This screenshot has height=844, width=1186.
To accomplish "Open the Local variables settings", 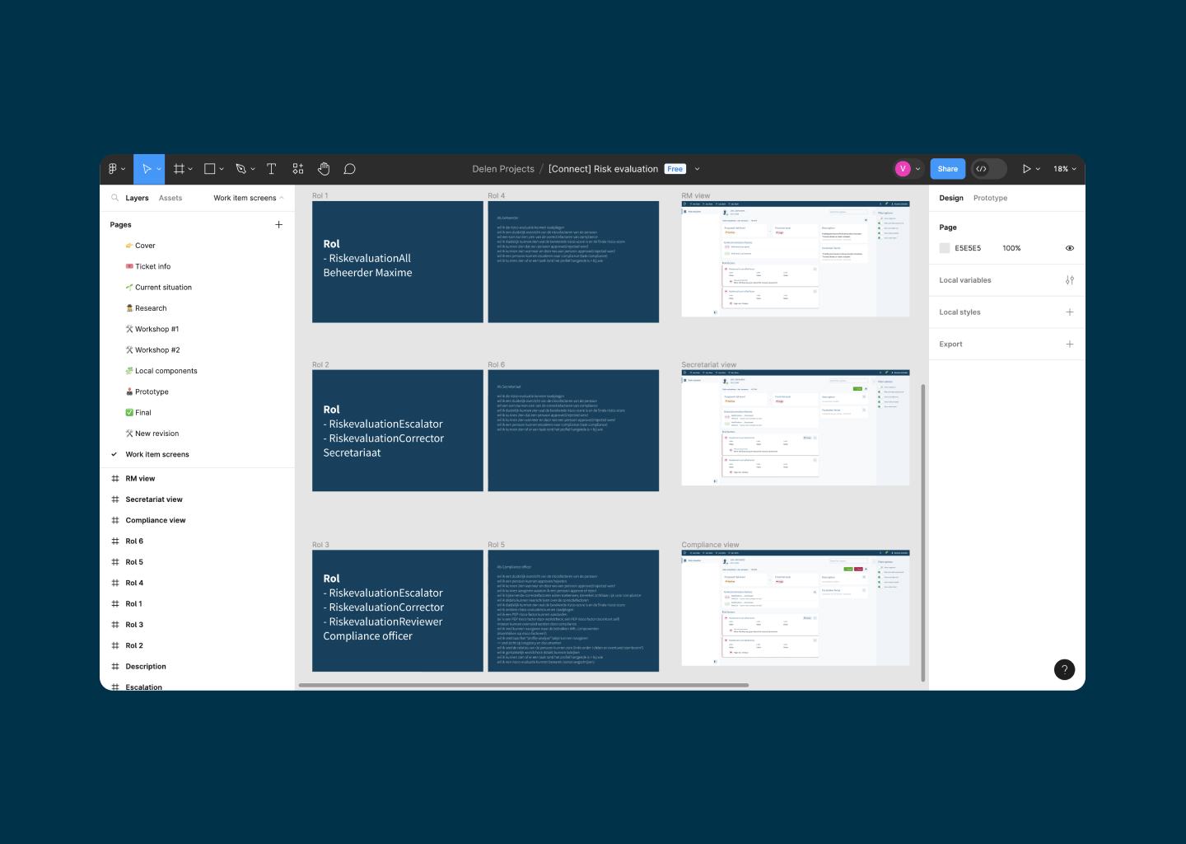I will click(x=1069, y=280).
